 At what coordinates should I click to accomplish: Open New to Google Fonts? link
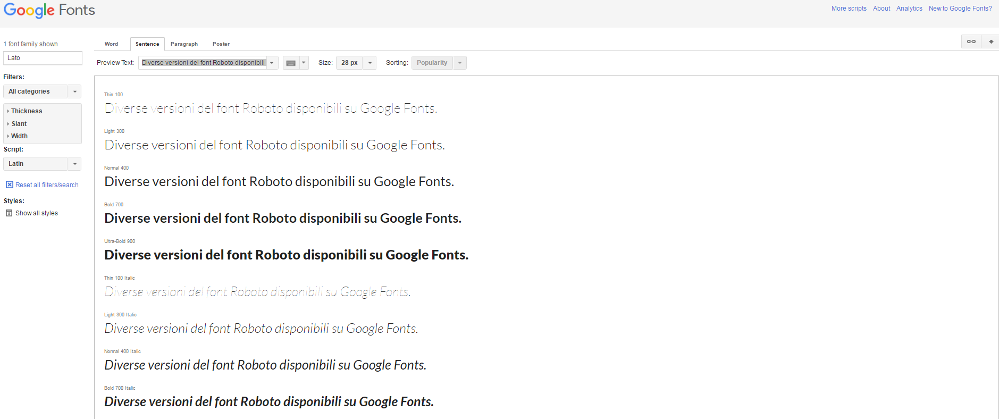960,9
